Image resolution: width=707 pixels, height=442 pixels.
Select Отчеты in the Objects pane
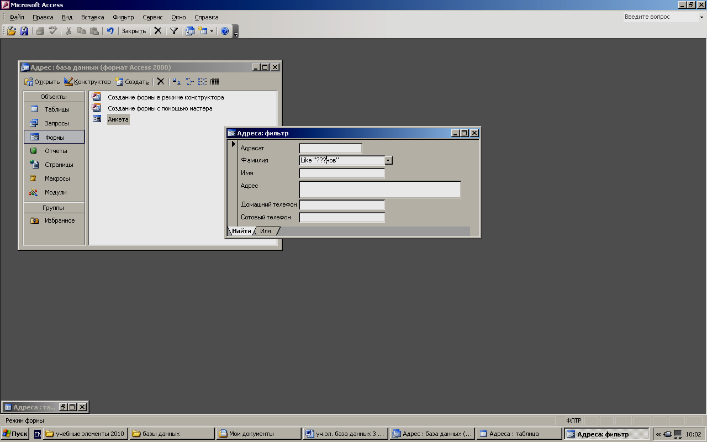pos(54,151)
